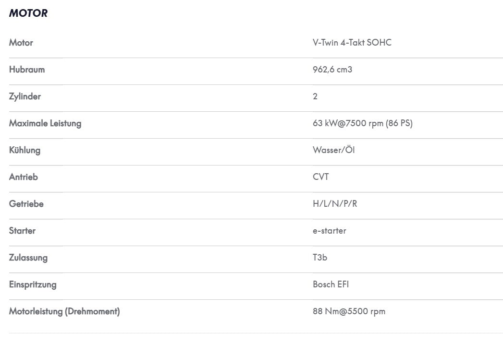Click the Wasser/Öl value
503x343 pixels.
pos(333,150)
